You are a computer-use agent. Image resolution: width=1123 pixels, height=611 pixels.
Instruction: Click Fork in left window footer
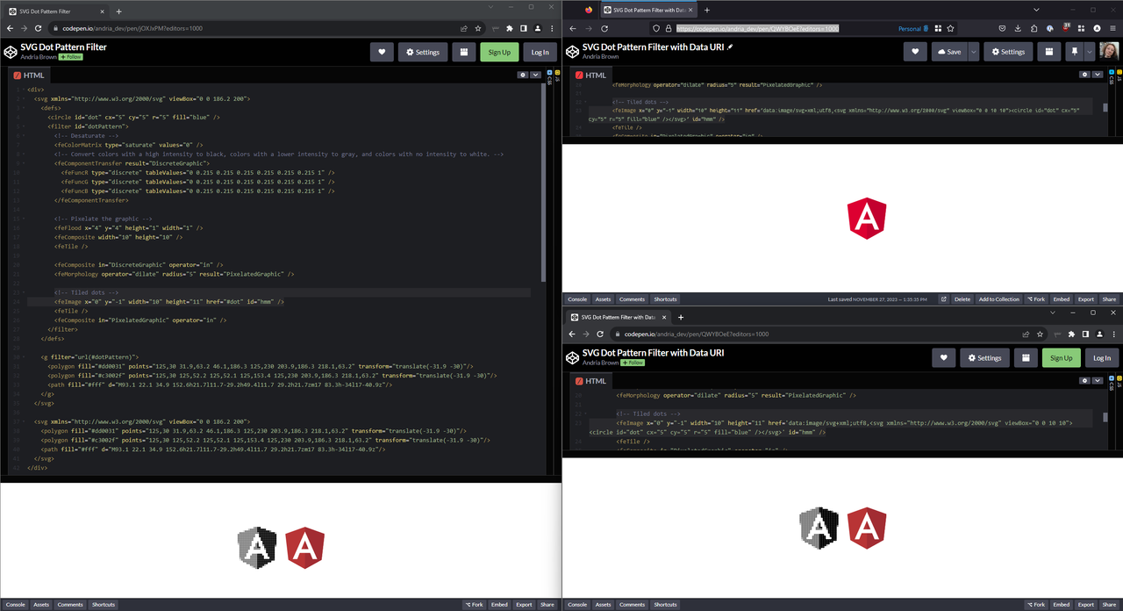474,605
